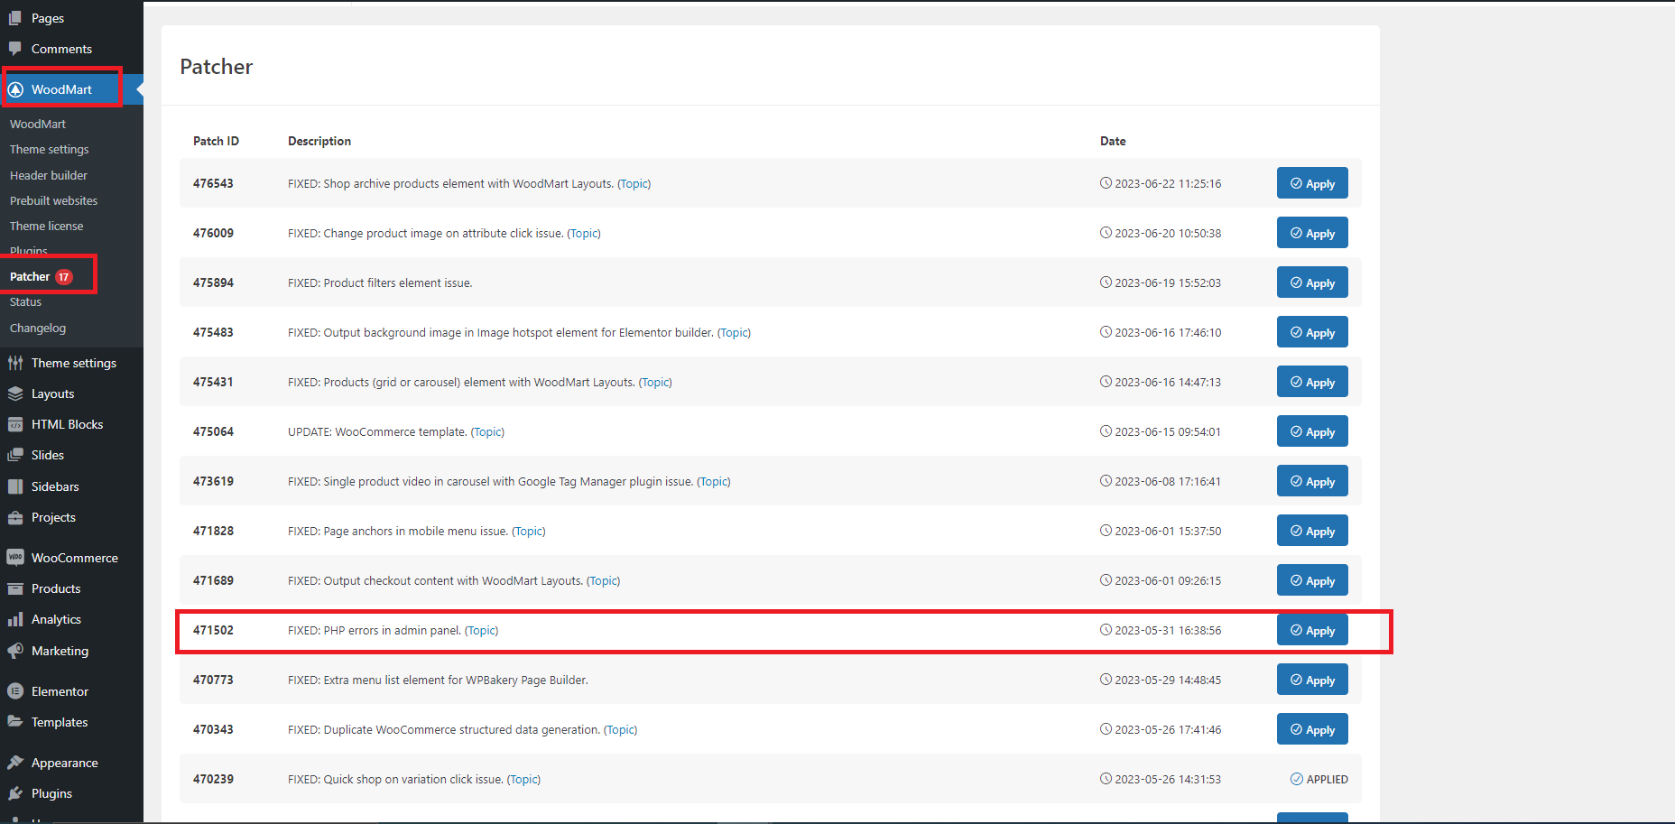Open Topic link for patch 470239
This screenshot has height=824, width=1675.
coord(523,780)
